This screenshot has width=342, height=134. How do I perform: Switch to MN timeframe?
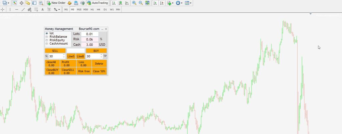(x=118, y=10)
